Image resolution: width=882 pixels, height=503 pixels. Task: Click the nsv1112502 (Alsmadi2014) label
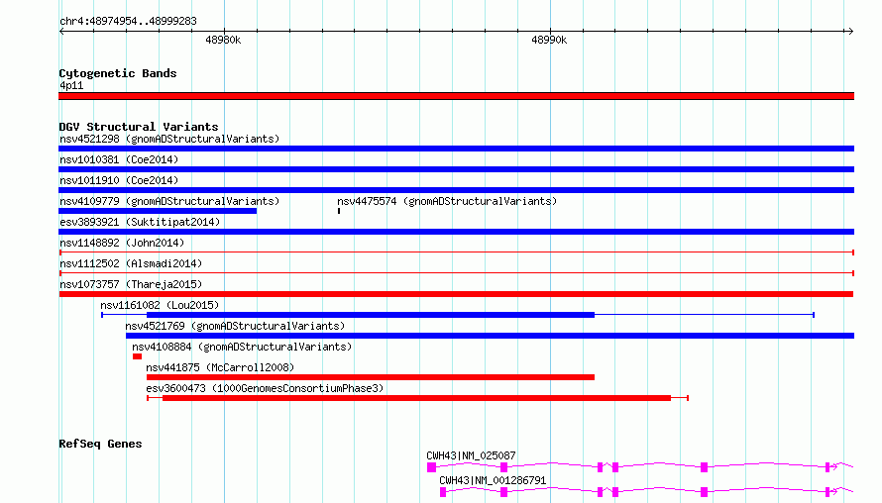[131, 263]
